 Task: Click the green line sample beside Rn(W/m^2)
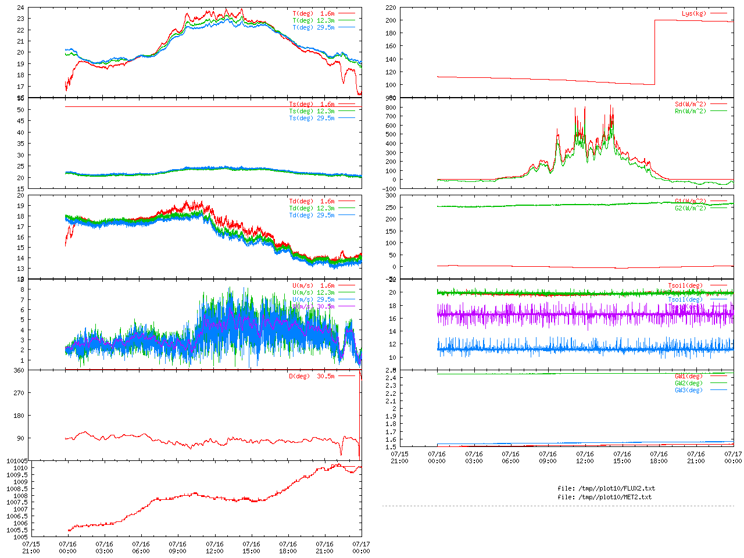pos(718,111)
